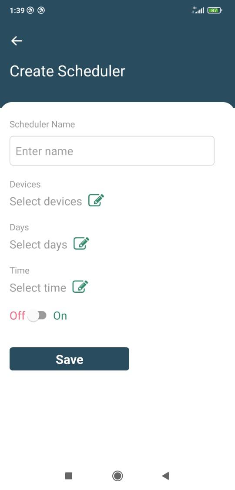Tap the Select devices text
235x490 pixels.
pyautogui.click(x=46, y=201)
